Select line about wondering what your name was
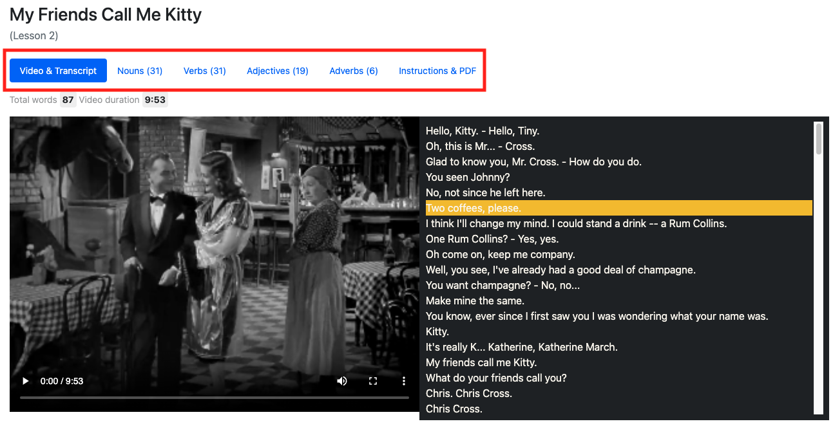The height and width of the screenshot is (426, 833). (x=597, y=316)
